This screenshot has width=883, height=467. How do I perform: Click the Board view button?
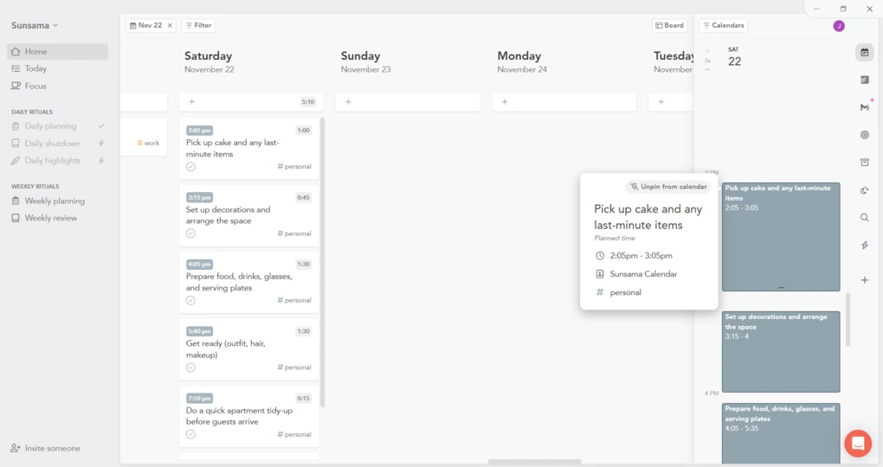coord(669,26)
